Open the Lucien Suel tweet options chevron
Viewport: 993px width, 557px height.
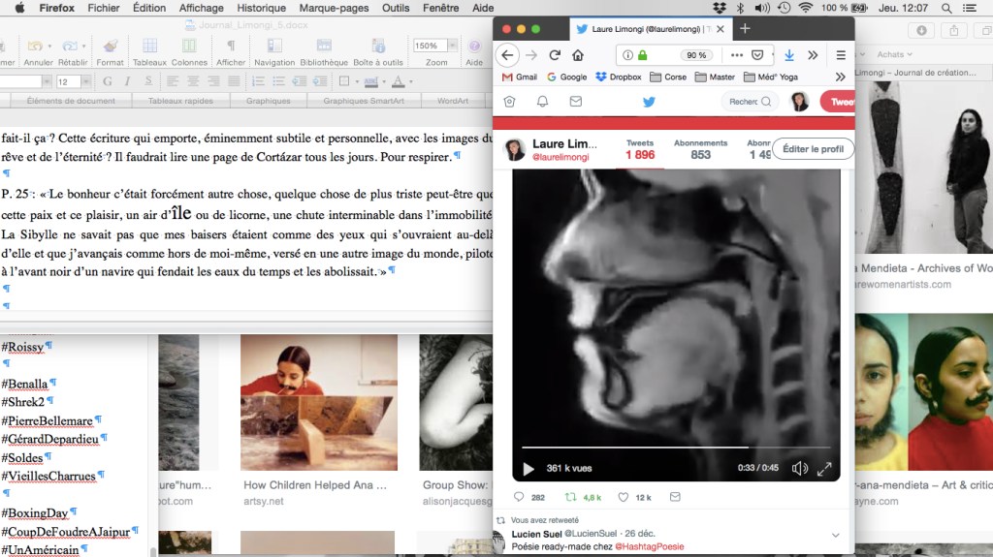click(835, 535)
